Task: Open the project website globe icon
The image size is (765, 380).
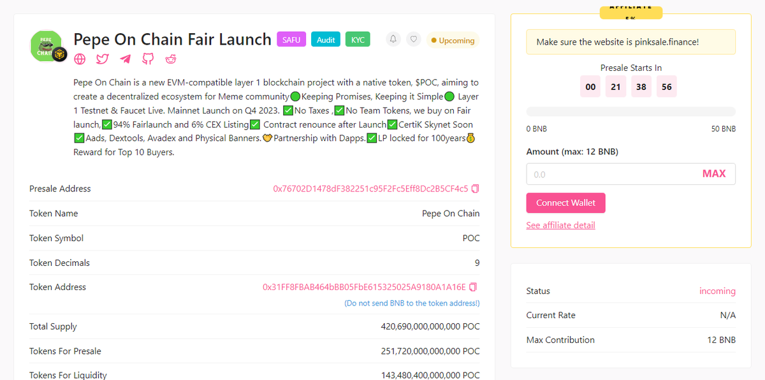Action: pyautogui.click(x=80, y=59)
